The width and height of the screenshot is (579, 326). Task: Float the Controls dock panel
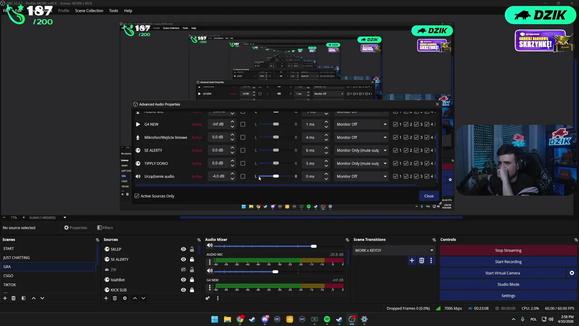[576, 240]
